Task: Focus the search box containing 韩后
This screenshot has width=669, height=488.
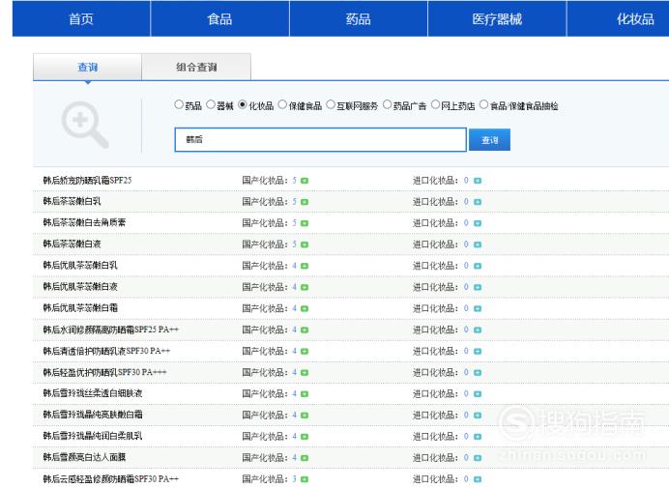Action: click(x=320, y=139)
